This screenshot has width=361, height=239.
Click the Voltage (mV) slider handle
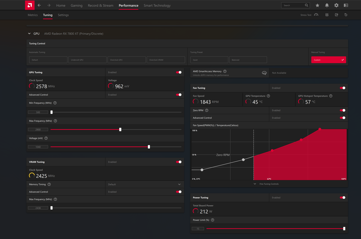point(149,147)
